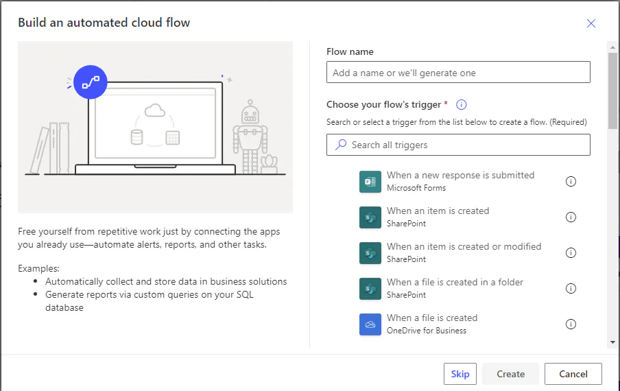
Task: Show info for file created in folder trigger
Action: tap(571, 289)
